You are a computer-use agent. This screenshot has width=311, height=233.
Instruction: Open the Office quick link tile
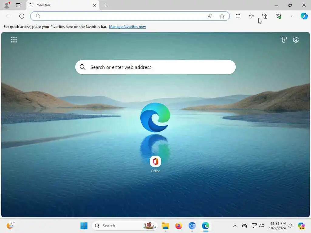[x=155, y=164]
